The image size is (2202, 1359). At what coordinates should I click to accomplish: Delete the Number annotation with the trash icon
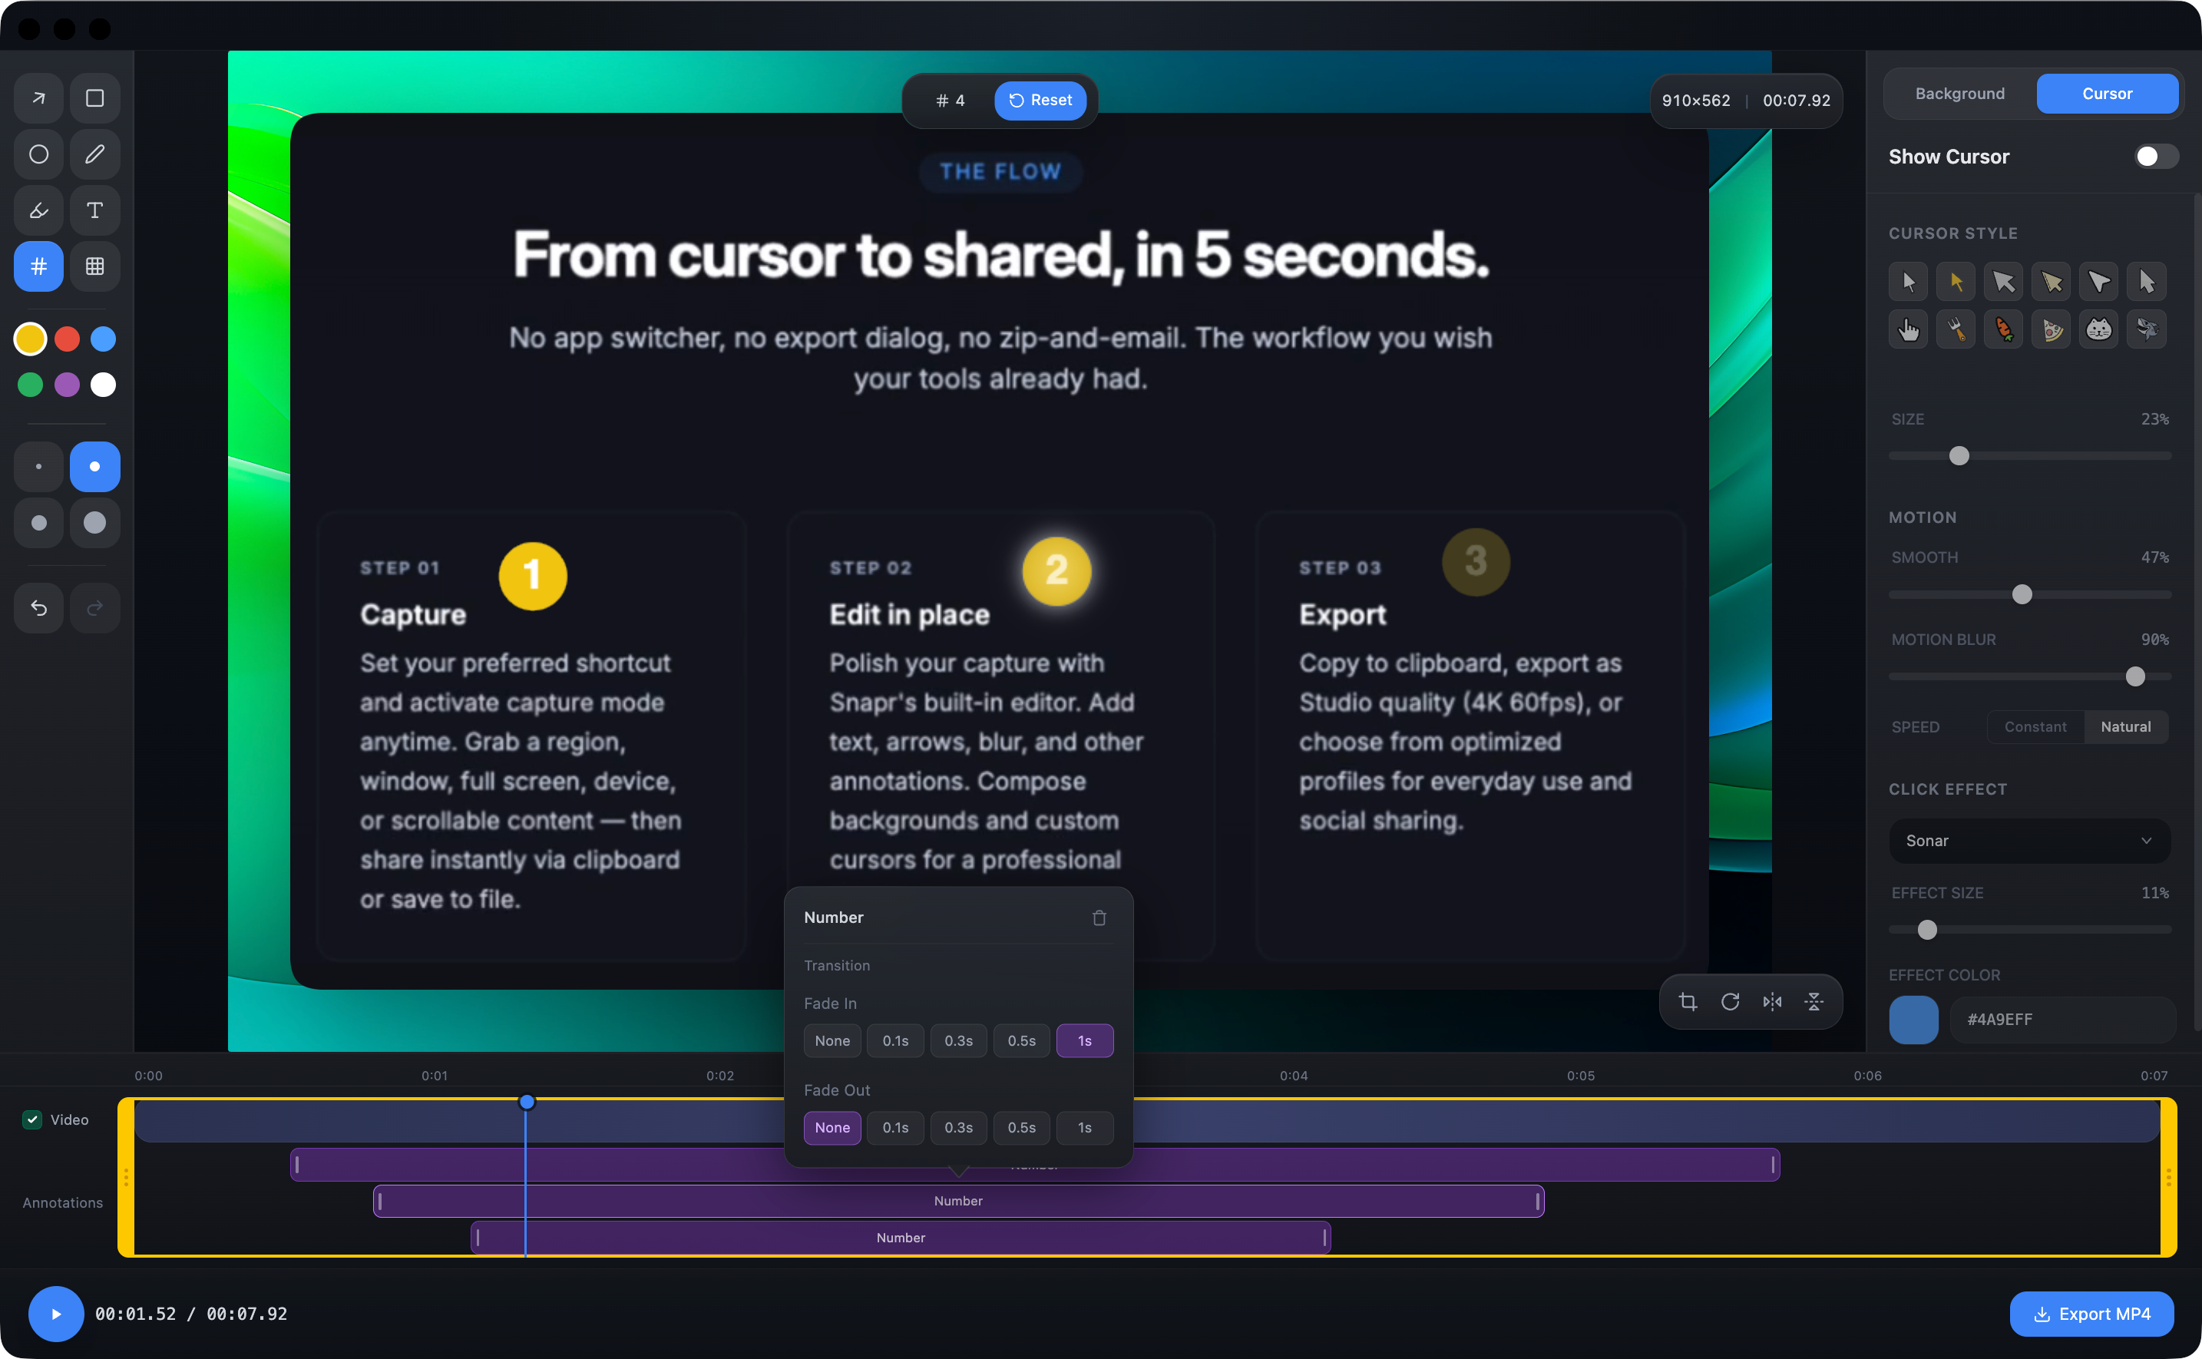[x=1099, y=918]
